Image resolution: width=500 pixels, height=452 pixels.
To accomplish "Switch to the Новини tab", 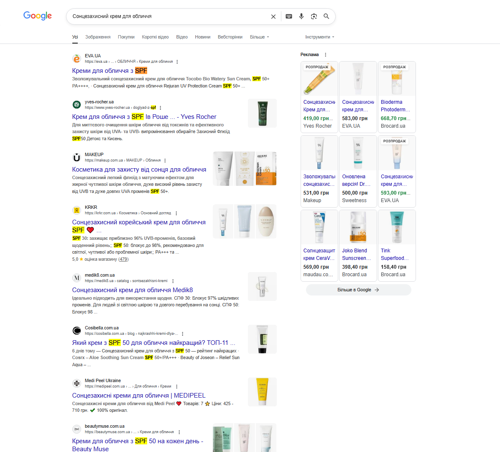I will (x=203, y=37).
